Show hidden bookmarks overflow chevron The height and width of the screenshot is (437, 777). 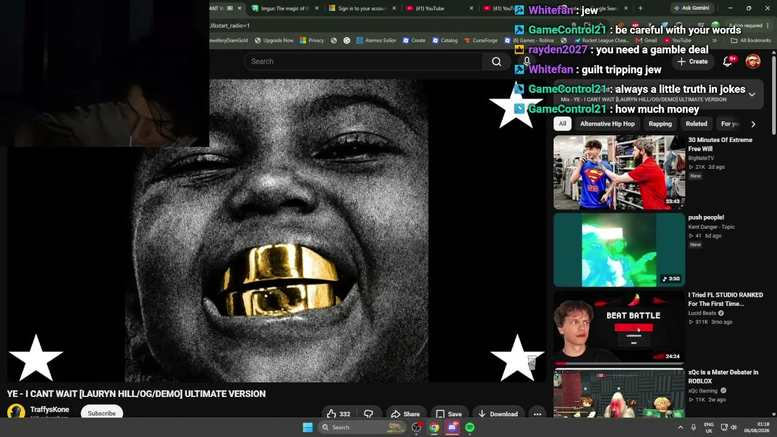tap(714, 41)
